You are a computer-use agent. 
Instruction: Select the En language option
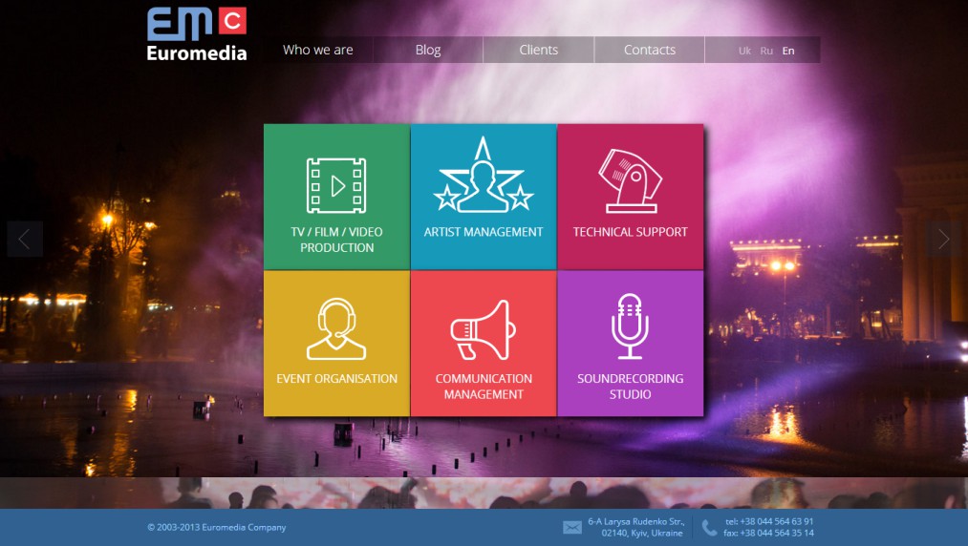788,51
